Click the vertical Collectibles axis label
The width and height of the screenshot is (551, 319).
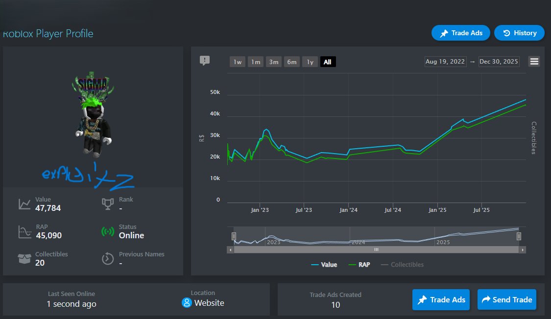coord(534,138)
